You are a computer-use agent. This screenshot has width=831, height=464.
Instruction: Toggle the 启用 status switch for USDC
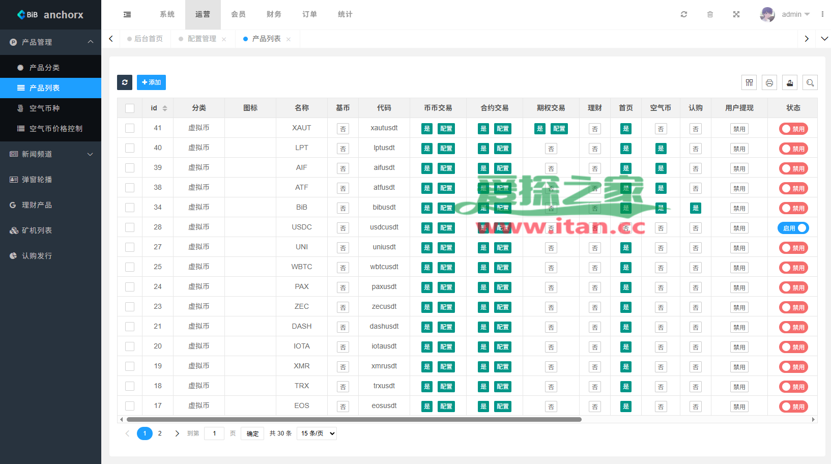(793, 228)
